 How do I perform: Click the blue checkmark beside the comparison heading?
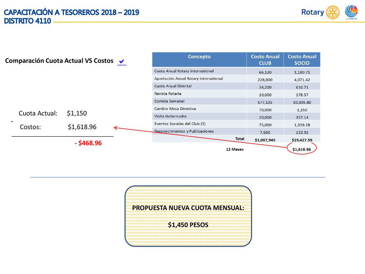pos(122,62)
